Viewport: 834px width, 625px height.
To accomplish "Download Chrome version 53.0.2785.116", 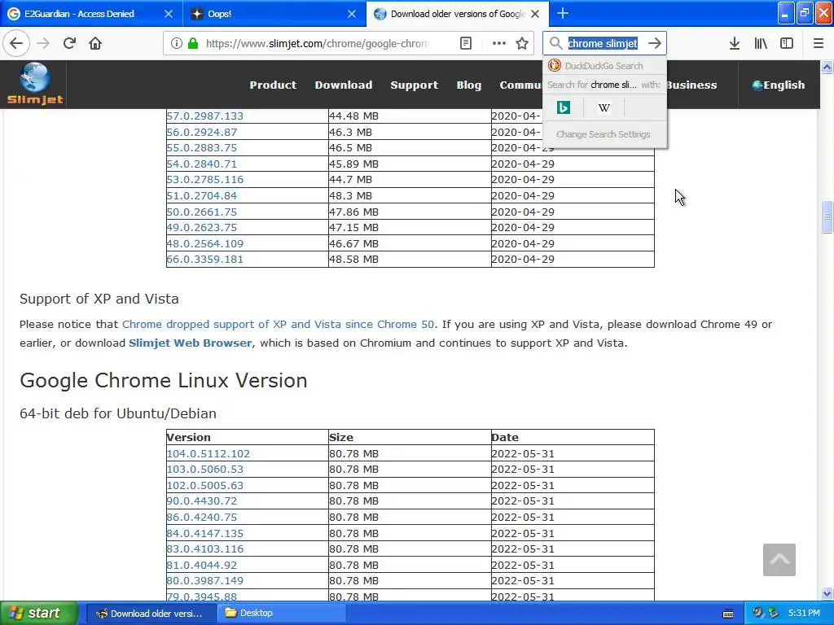I will pos(204,180).
